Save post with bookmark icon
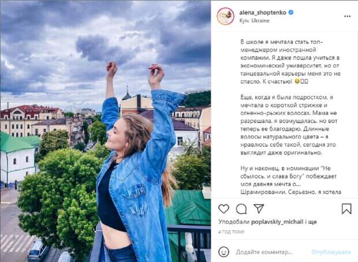The height and width of the screenshot is (262, 358). 346,208
